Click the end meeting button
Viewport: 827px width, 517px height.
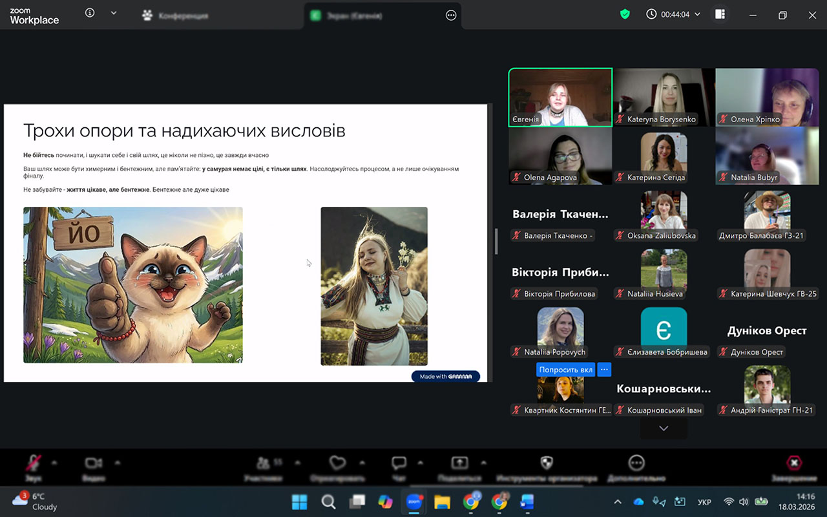click(x=794, y=463)
